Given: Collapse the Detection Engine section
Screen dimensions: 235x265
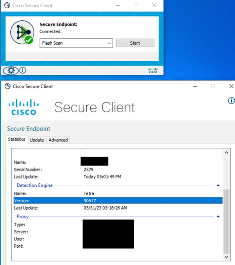Looking at the screenshot, I should click(218, 185).
